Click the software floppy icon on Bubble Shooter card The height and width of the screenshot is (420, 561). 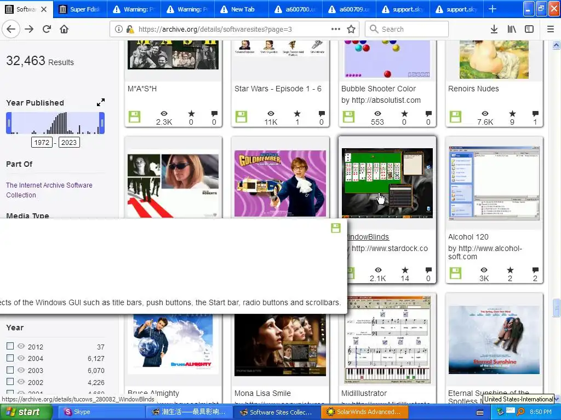pos(348,117)
